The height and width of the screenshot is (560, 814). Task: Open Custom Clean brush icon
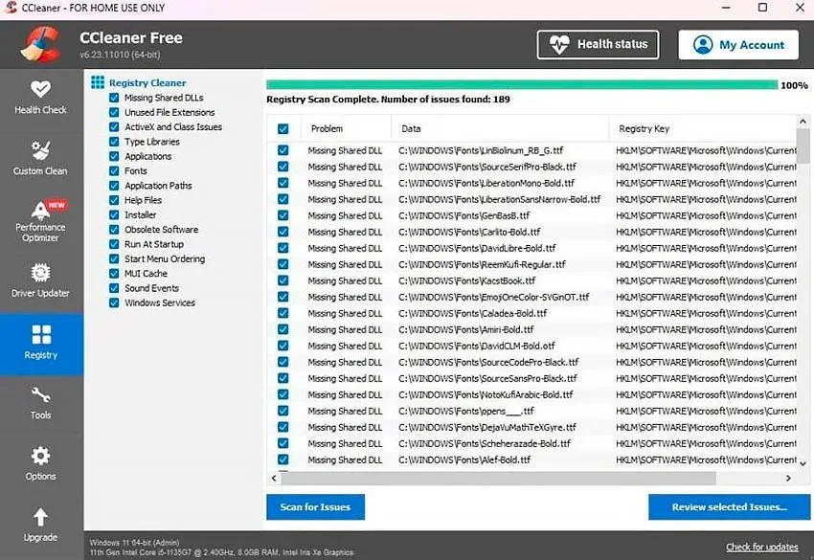[x=40, y=150]
